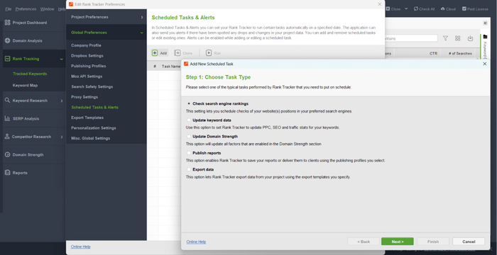Click the Run task play icon
Screen dimensions: 497x255
pos(209,53)
